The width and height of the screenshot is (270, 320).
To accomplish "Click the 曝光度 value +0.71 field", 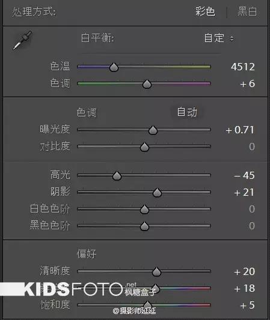I will (x=240, y=130).
